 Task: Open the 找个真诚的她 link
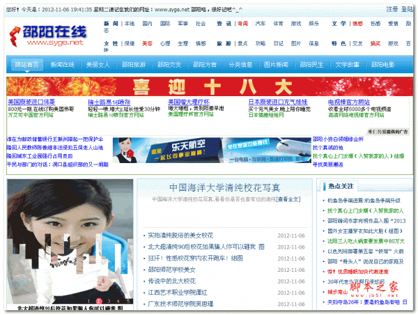(328, 148)
